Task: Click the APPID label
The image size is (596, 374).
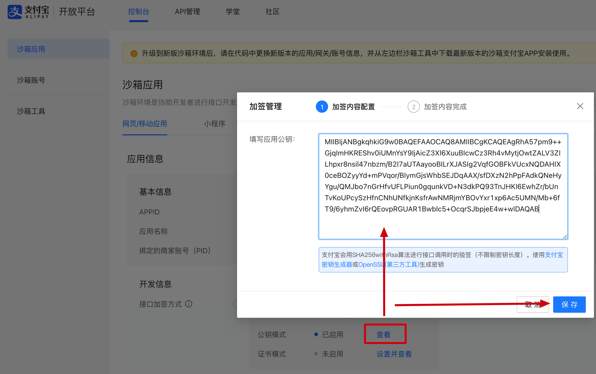Action: pyautogui.click(x=149, y=212)
